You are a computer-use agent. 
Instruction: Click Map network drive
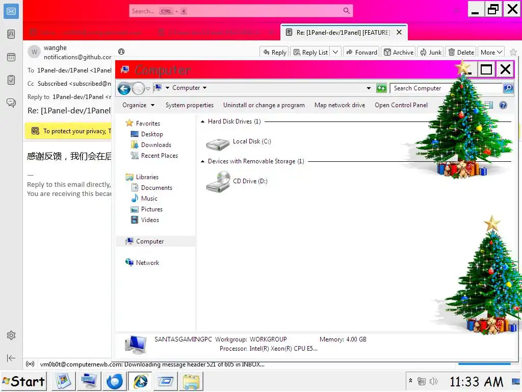point(340,105)
